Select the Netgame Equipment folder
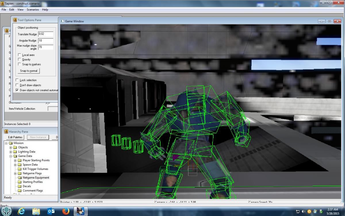Image resolution: width=345 pixels, height=216 pixels. pyautogui.click(x=36, y=178)
